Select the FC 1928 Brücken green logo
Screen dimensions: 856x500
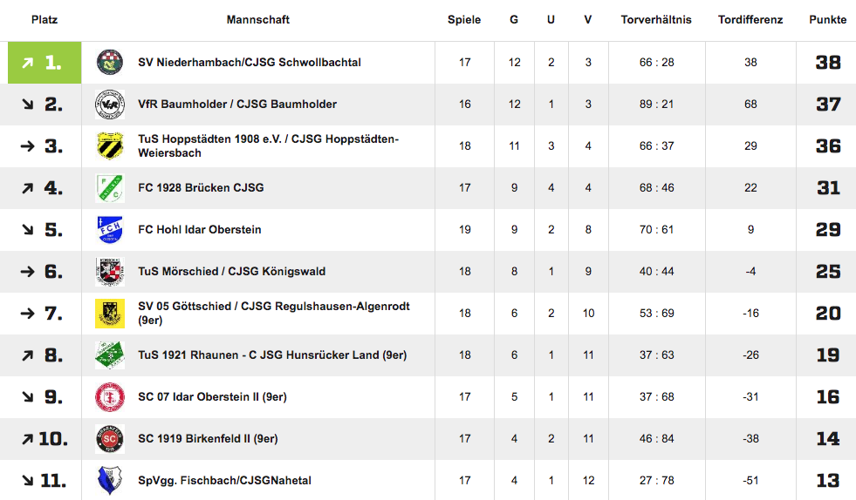110,188
